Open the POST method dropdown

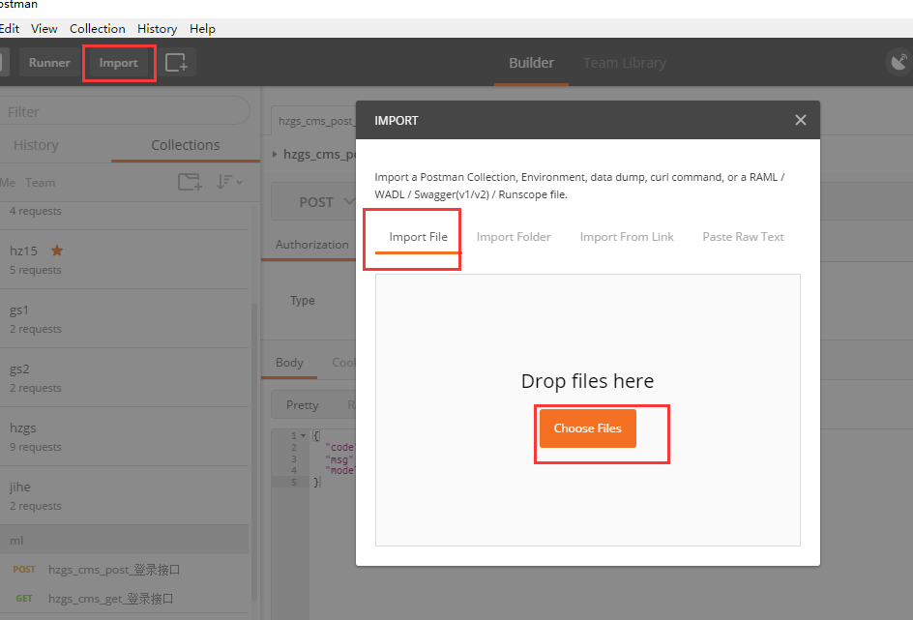tap(326, 202)
